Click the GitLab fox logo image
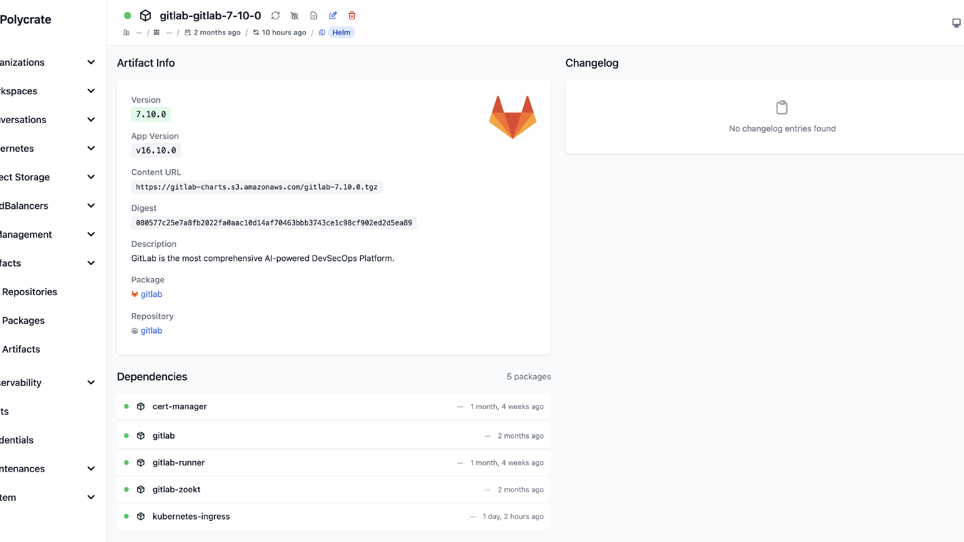 513,117
